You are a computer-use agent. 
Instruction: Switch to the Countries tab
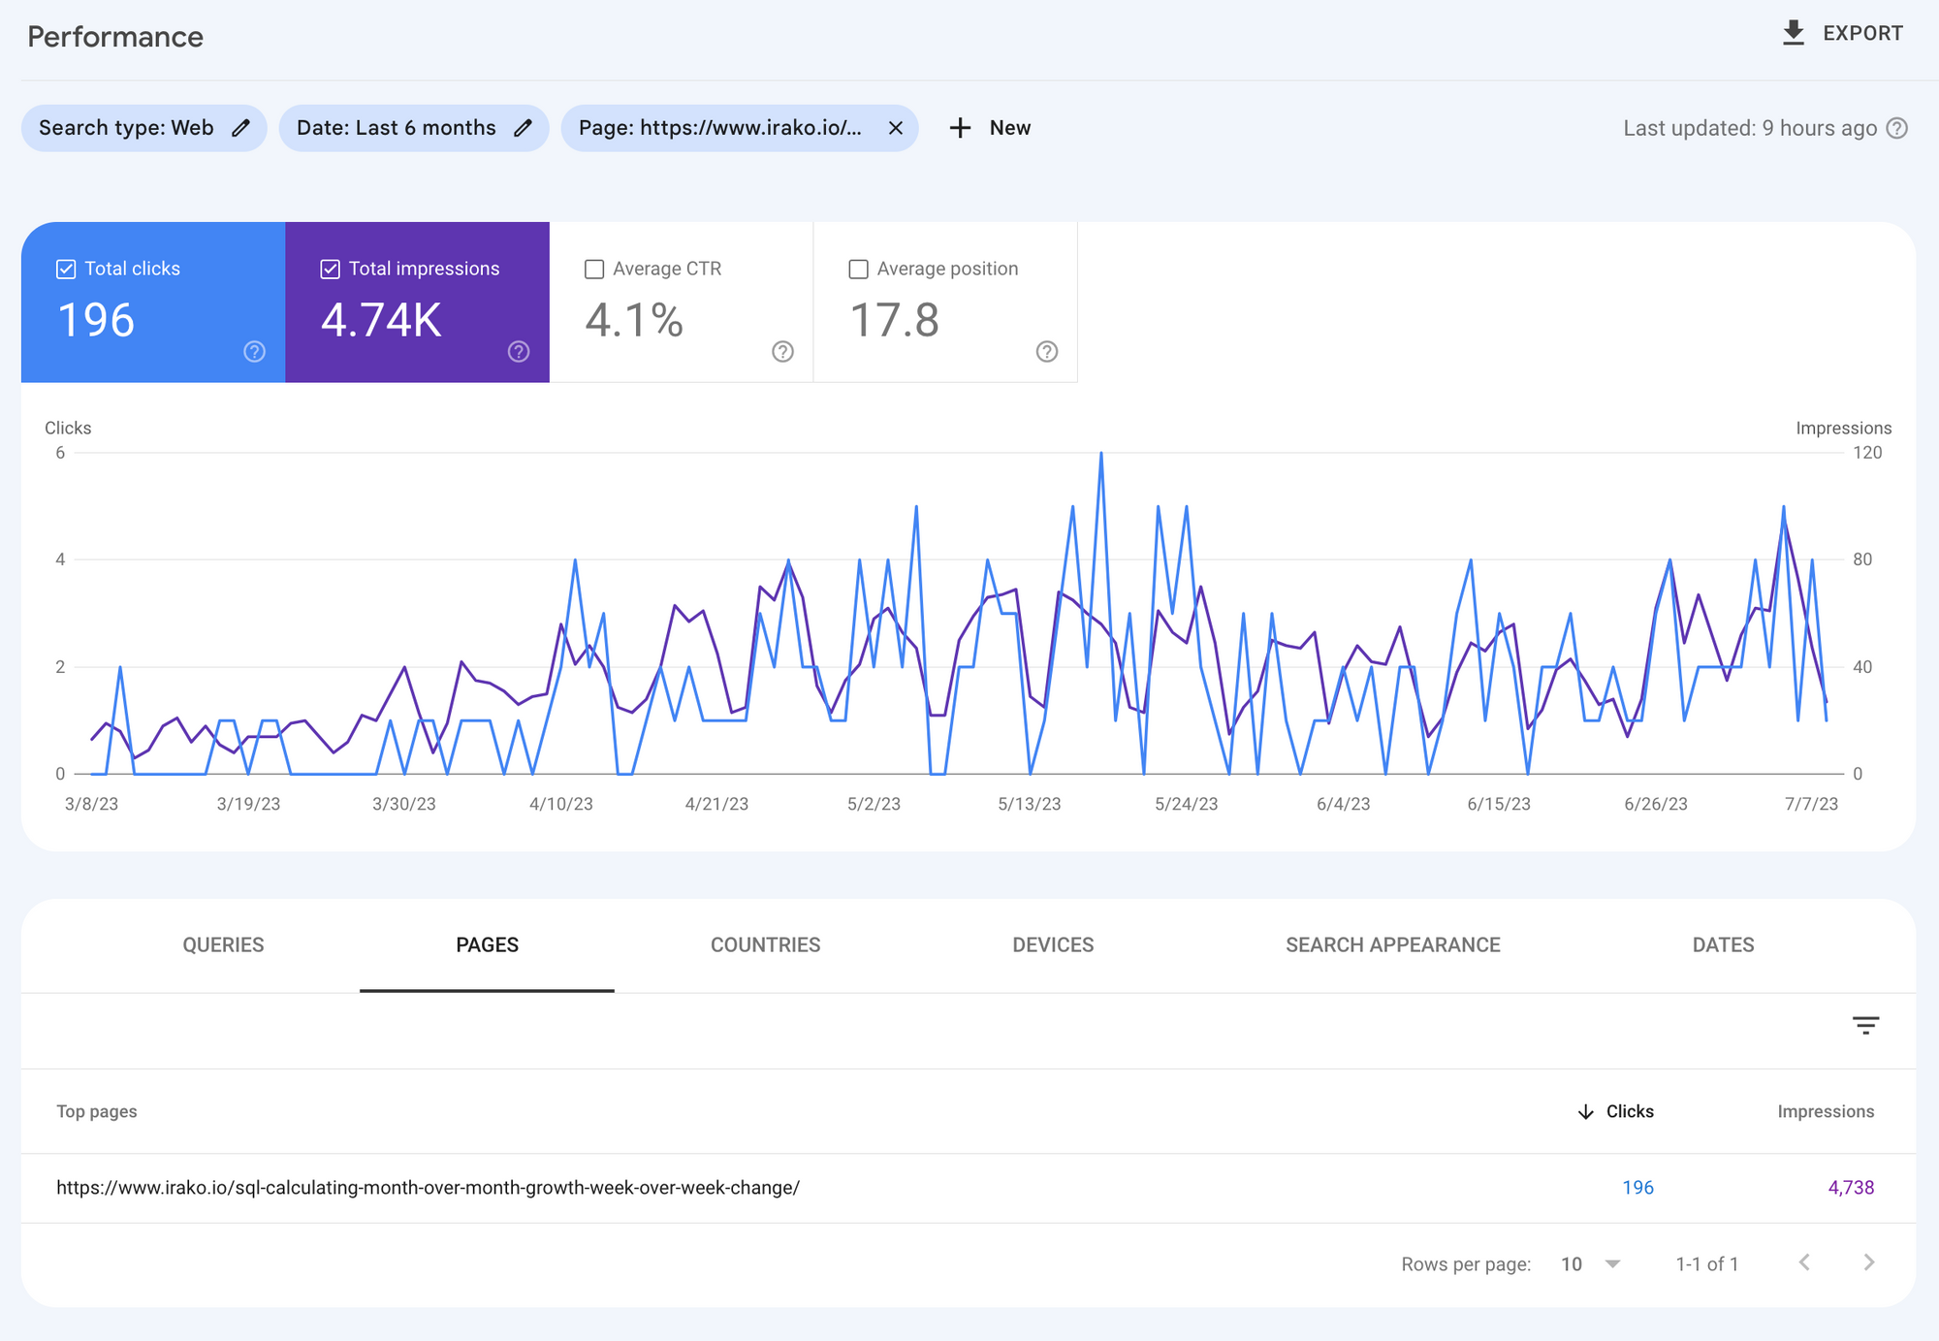tap(765, 944)
